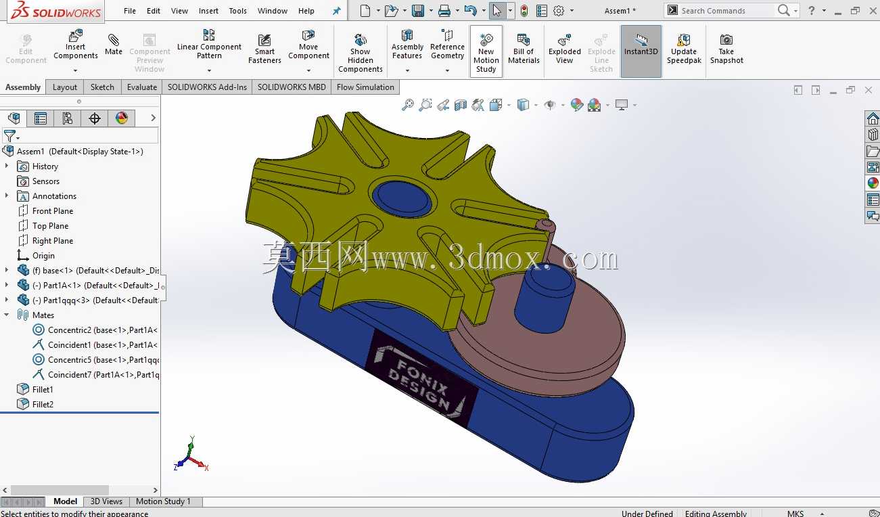Open Reference Geometry

[447, 44]
